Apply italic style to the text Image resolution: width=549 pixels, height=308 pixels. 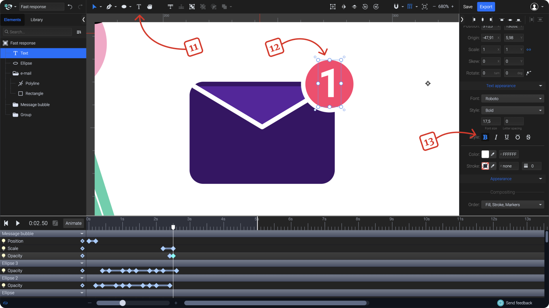coord(496,137)
